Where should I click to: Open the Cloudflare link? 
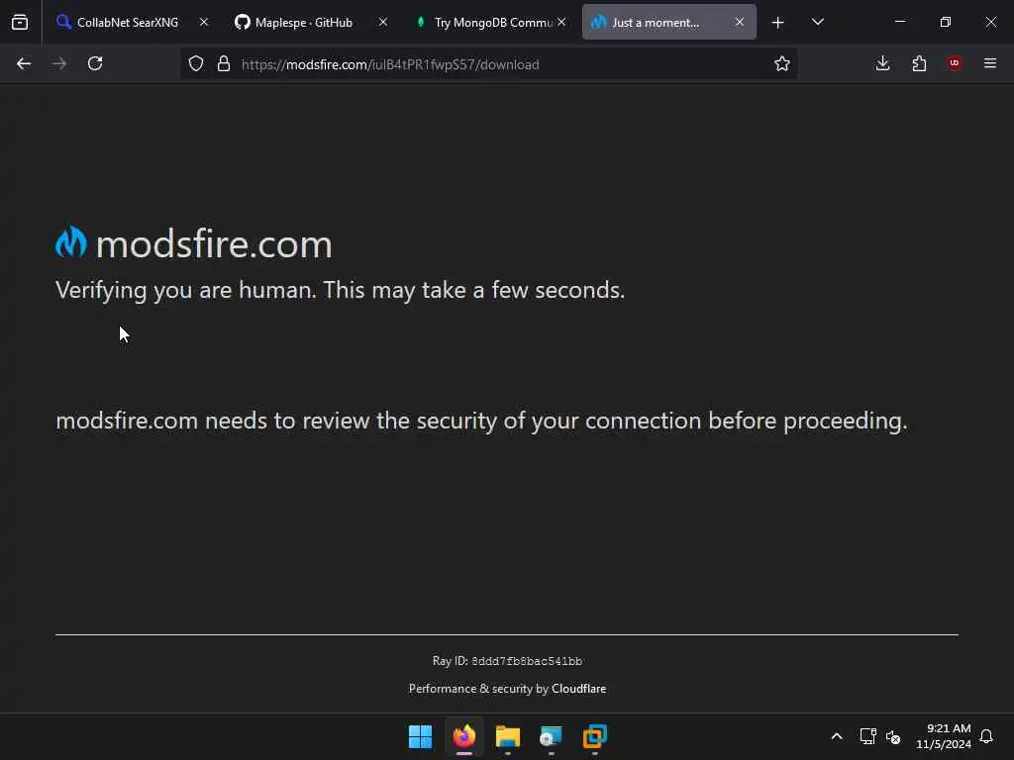tap(578, 689)
